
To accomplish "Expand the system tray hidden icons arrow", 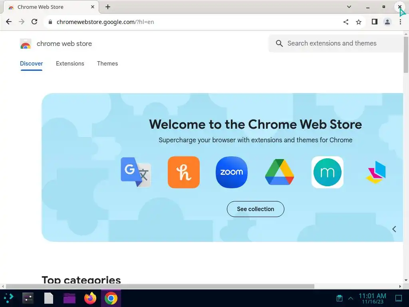I will pos(351,298).
